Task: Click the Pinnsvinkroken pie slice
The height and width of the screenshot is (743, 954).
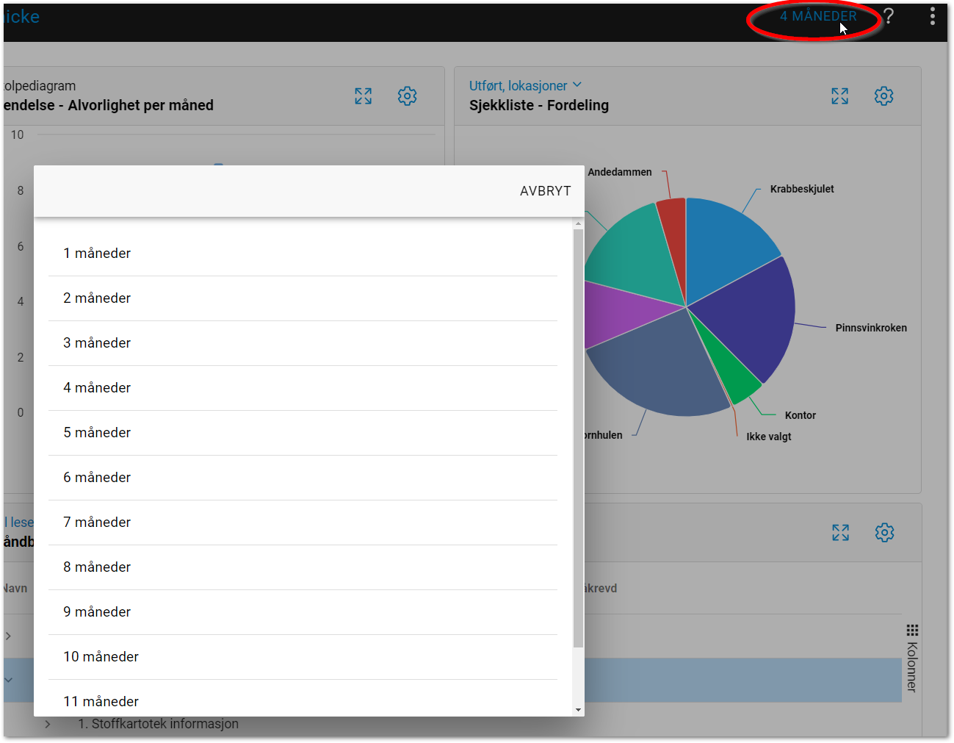Action: coord(749,316)
